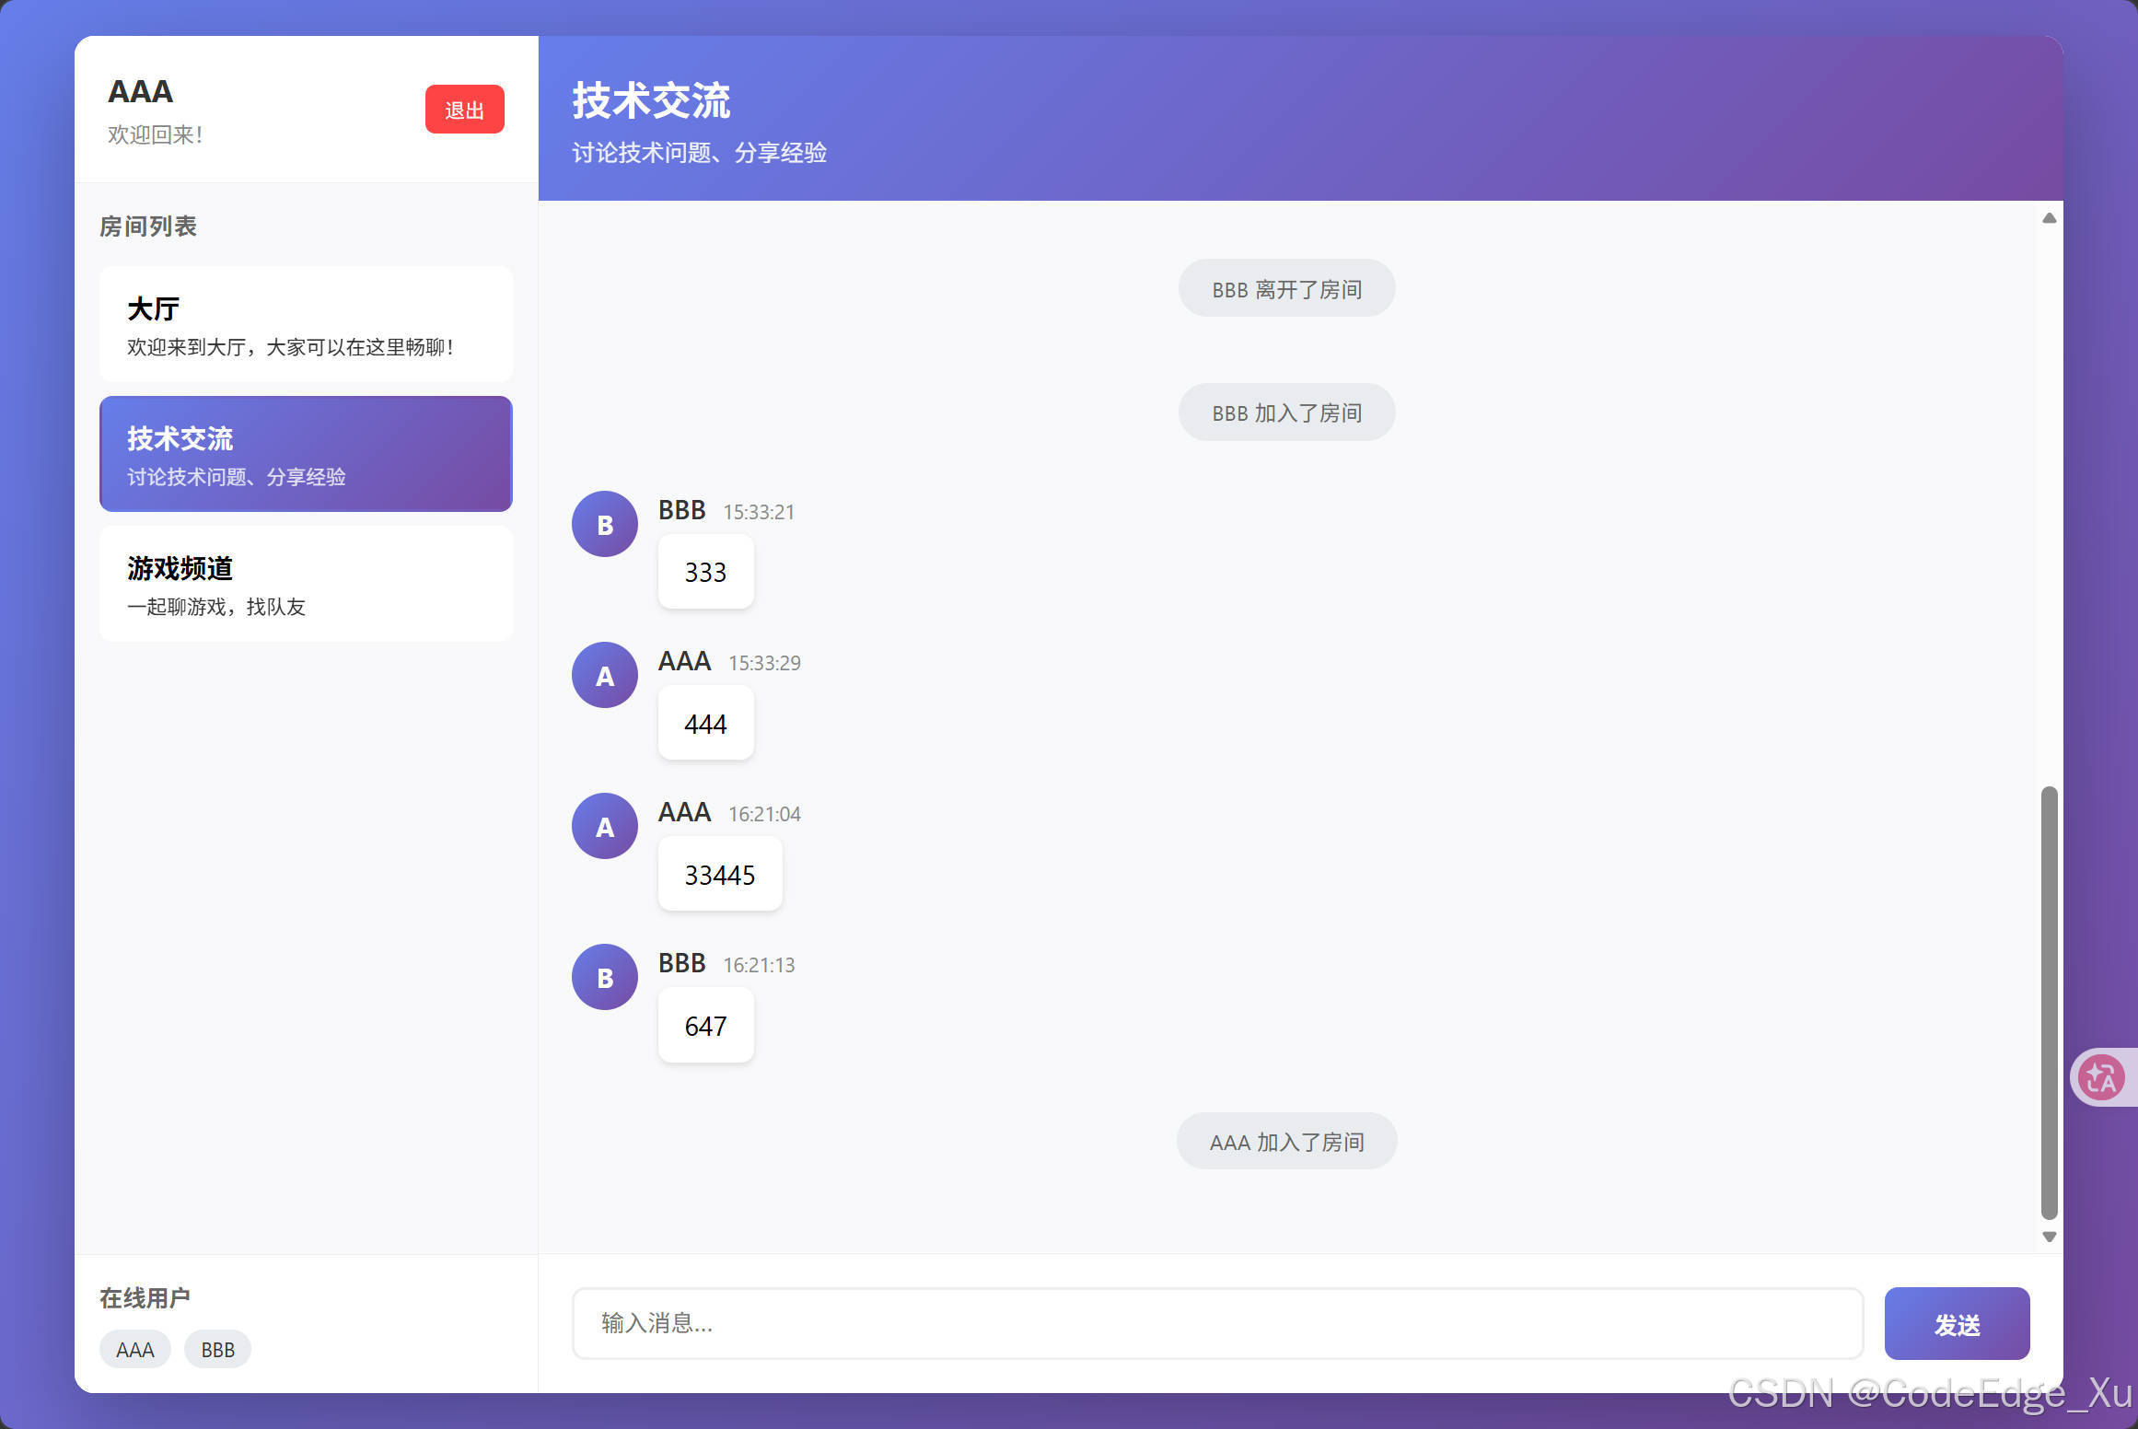
Task: Click the AAA 加入了房间 system notice
Action: tap(1286, 1142)
